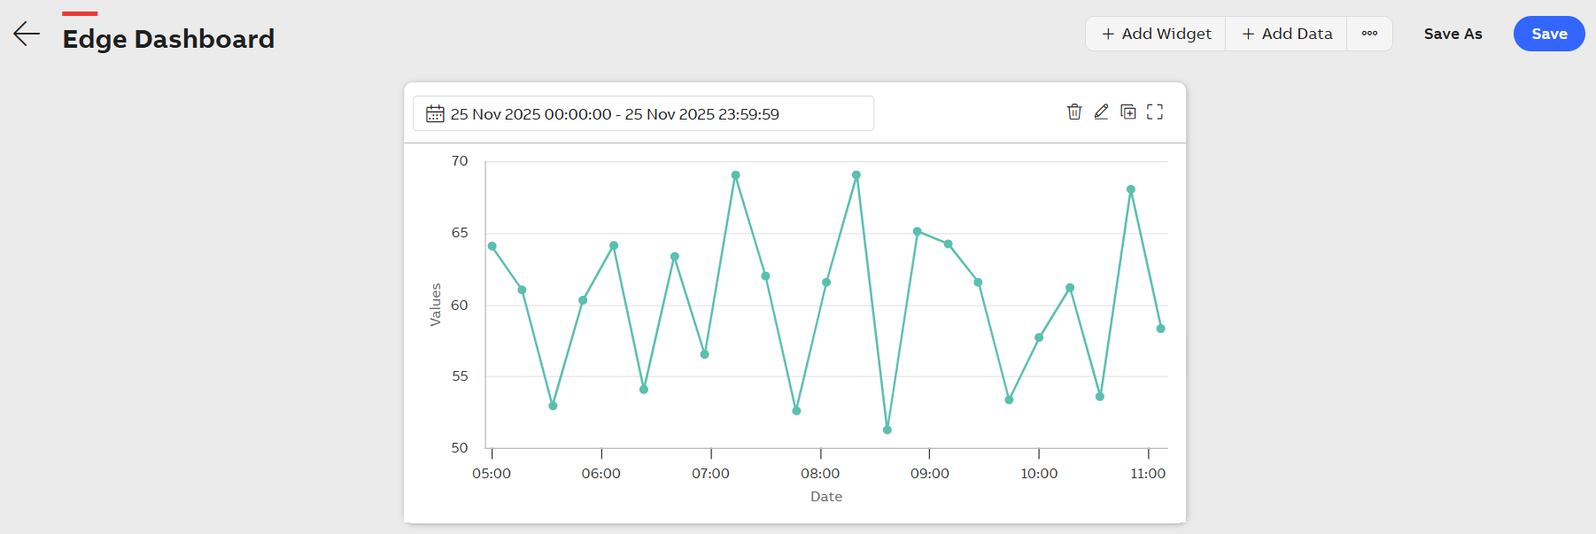Image resolution: width=1596 pixels, height=534 pixels.
Task: Save the dashboard with blue Save button
Action: [1548, 34]
